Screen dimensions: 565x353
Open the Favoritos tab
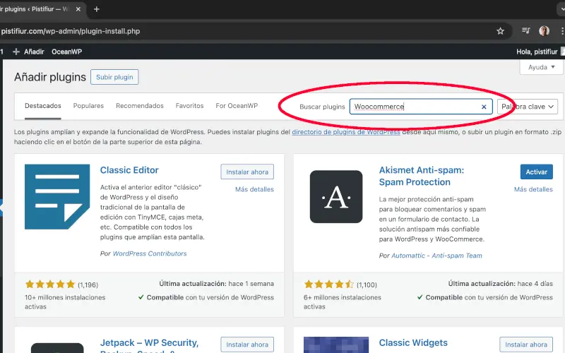(x=189, y=106)
